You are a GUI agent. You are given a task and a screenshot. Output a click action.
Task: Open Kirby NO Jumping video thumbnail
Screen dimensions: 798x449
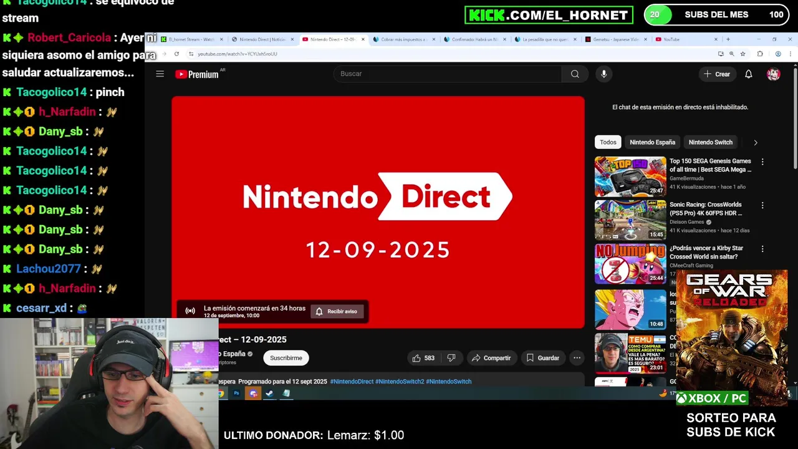click(x=630, y=264)
